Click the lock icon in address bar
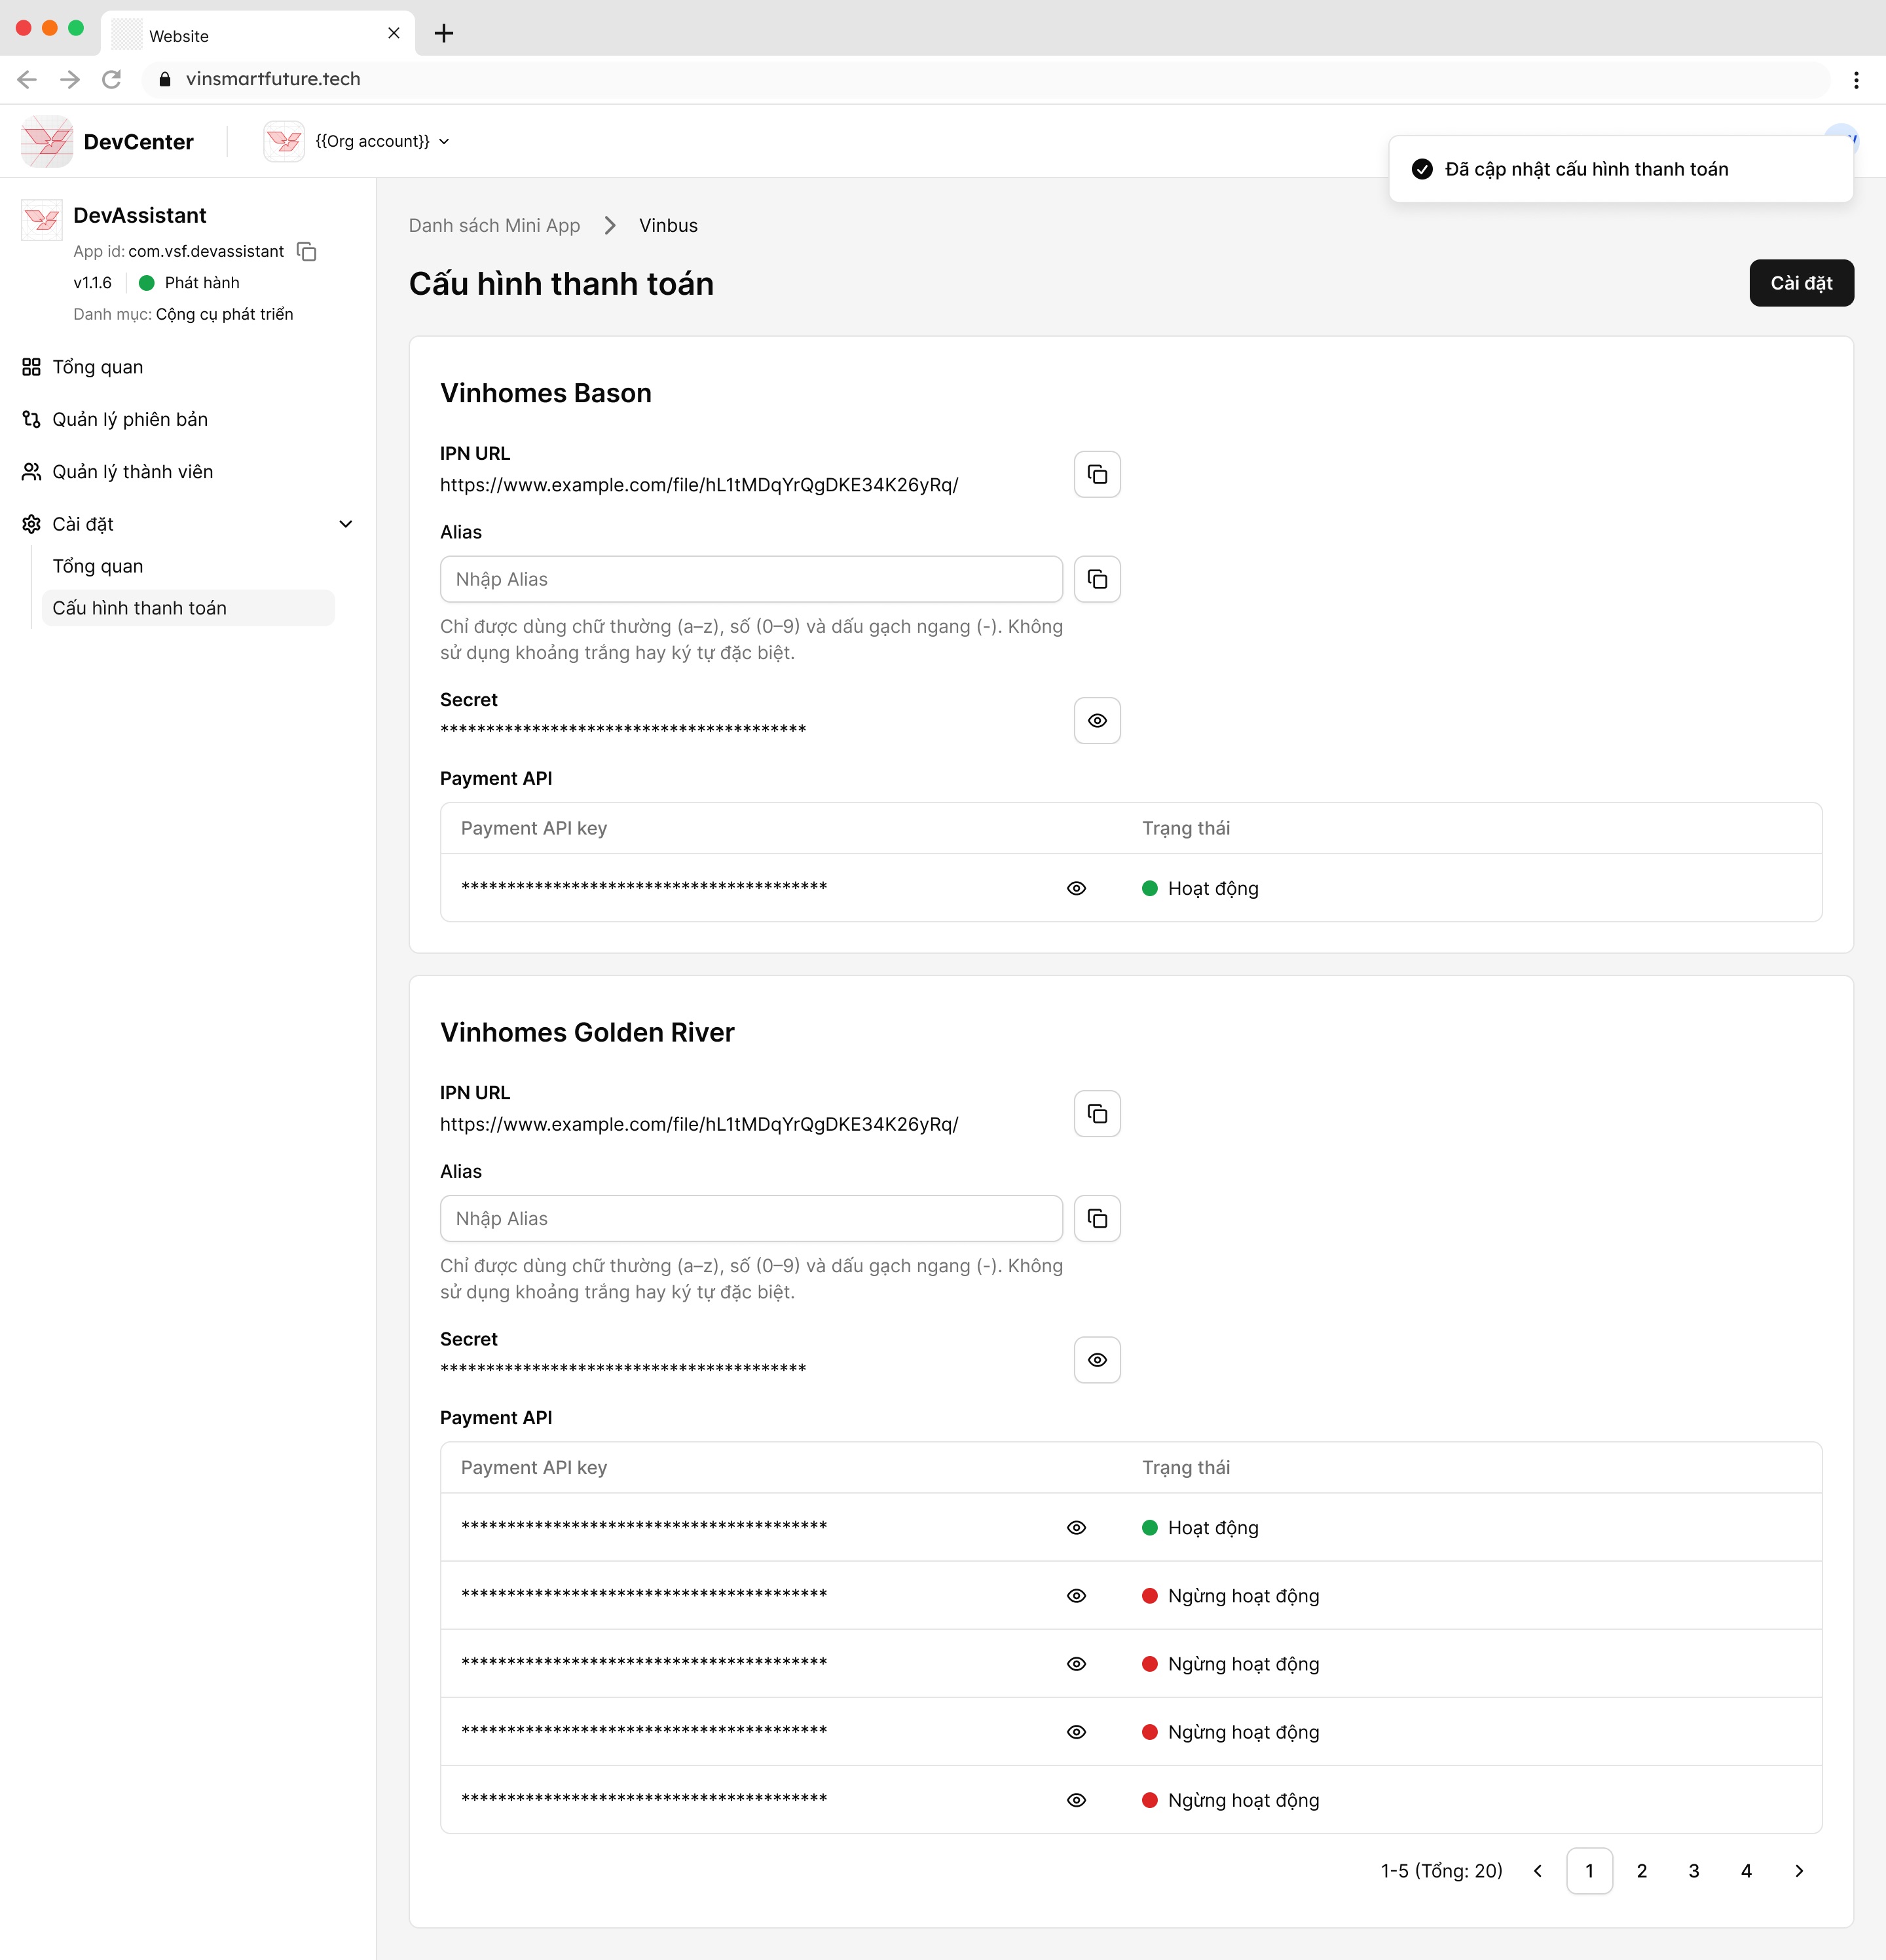Viewport: 1886px width, 1960px height. [x=165, y=79]
